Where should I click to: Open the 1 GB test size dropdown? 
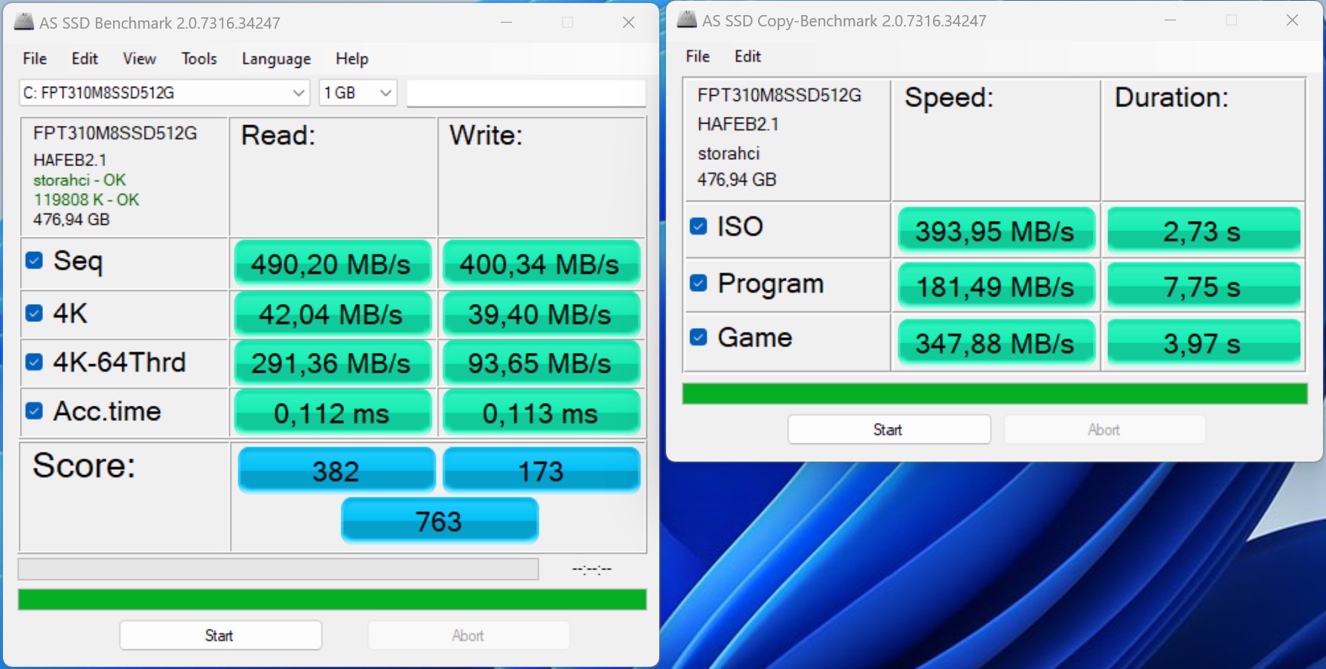(358, 93)
